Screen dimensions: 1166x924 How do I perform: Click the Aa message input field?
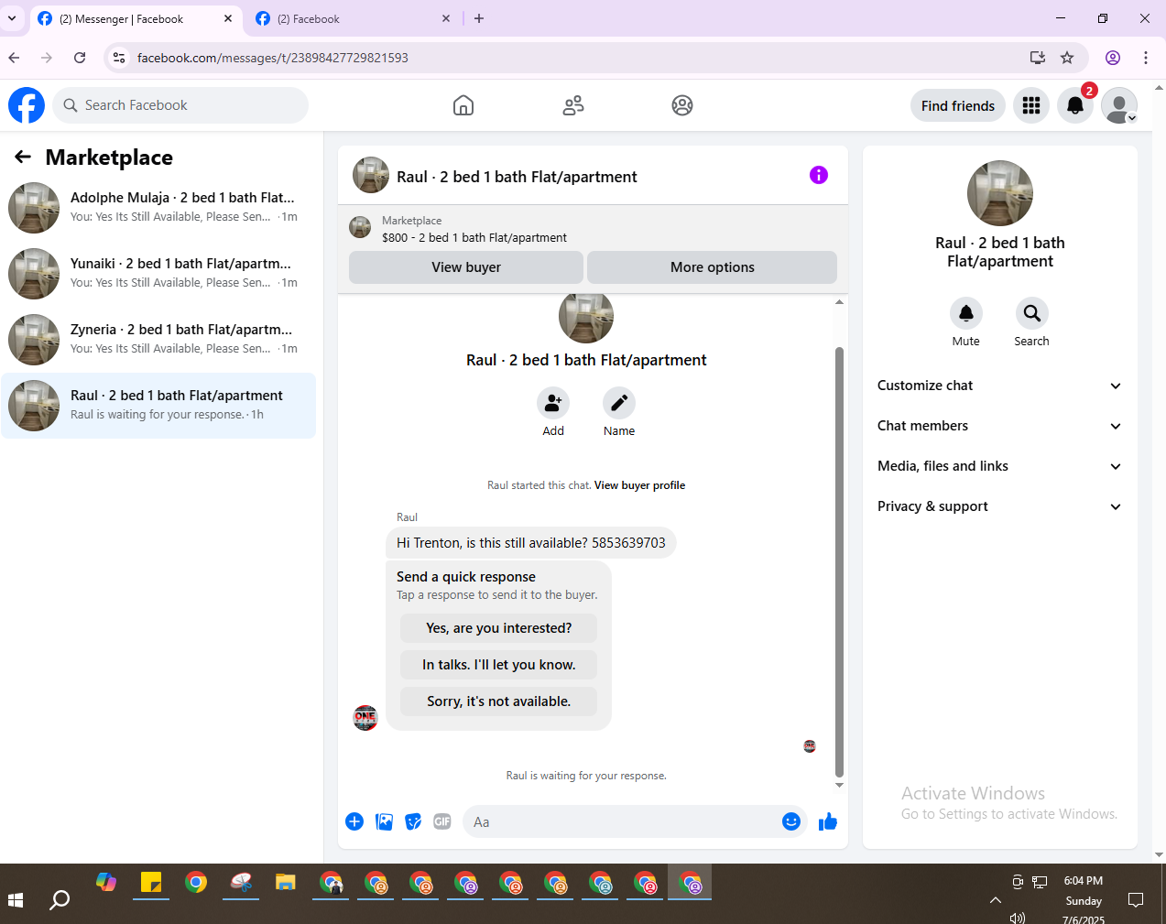coord(623,821)
